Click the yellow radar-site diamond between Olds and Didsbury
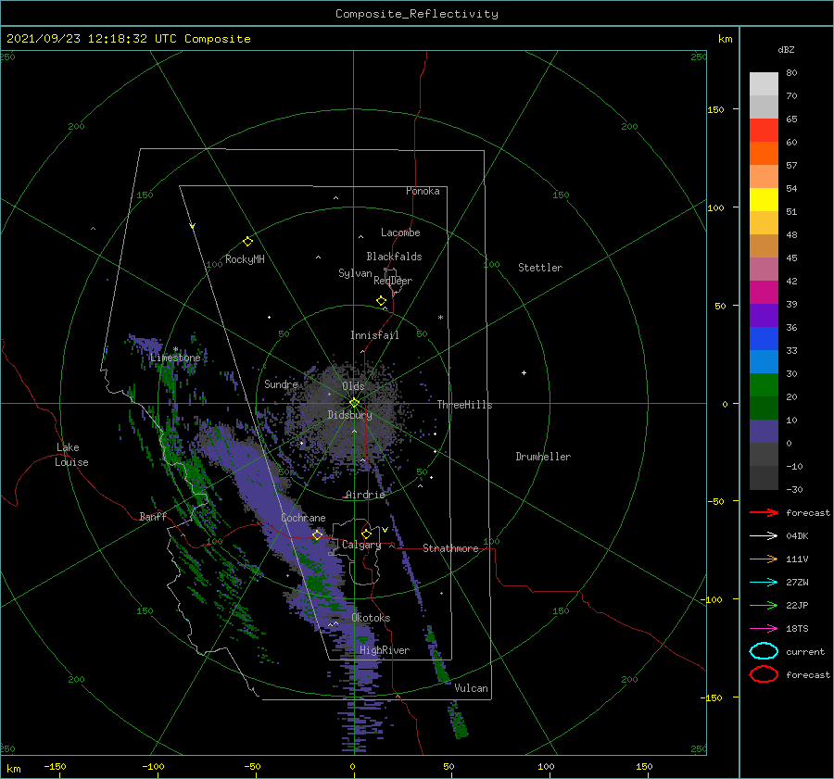This screenshot has height=779, width=834. pos(354,403)
